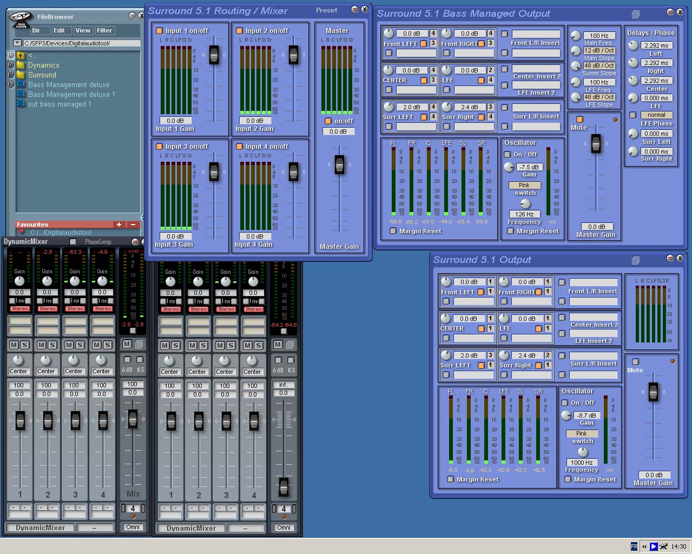Open Preset menu in Routing / Mixer
This screenshot has width=692, height=554.
[326, 10]
